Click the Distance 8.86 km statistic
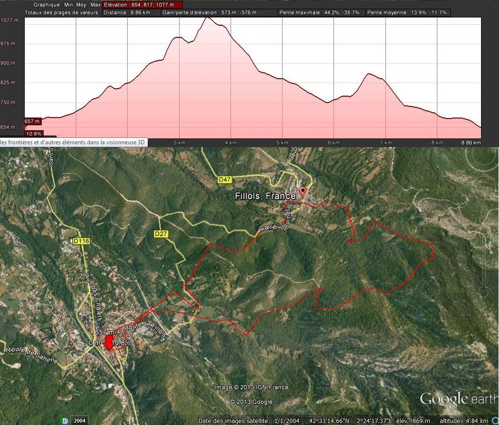 pyautogui.click(x=131, y=12)
